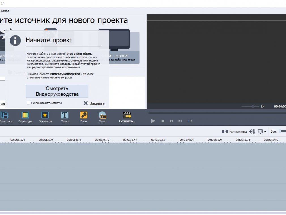Jump to previous frame in preview
The height and width of the screenshot is (215, 286).
pyautogui.click(x=171, y=121)
